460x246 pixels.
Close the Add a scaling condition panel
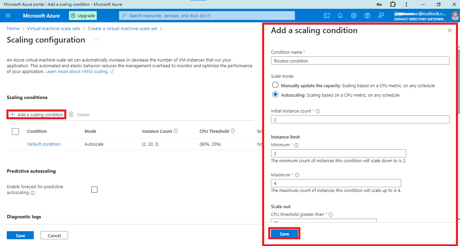450,30
